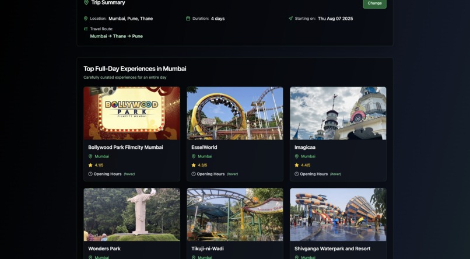The image size is (470, 259).
Task: Click the 4.3/5 rating text
Action: click(202, 166)
